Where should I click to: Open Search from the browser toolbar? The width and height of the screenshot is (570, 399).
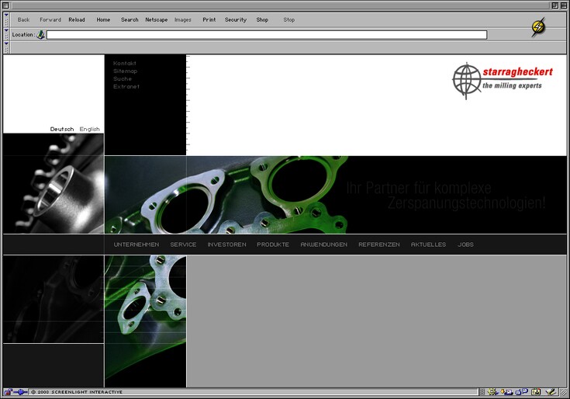pos(130,19)
